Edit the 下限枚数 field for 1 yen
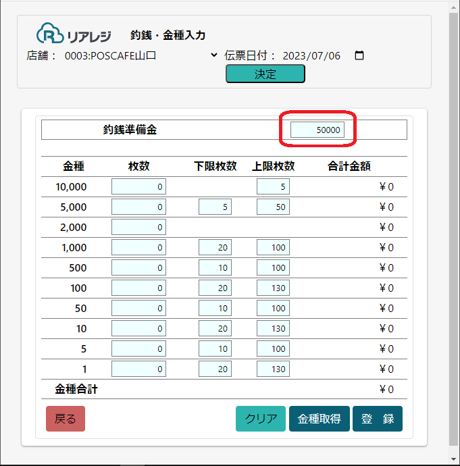This screenshot has height=466, width=460. [215, 369]
